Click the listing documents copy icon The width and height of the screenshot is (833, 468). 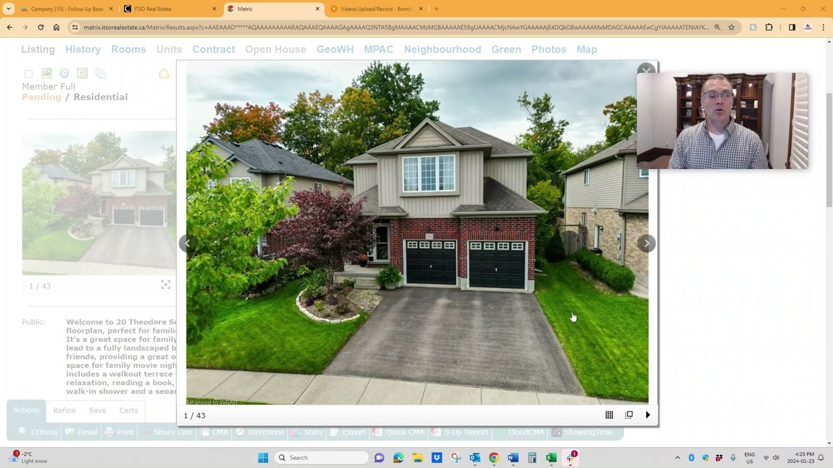point(100,73)
